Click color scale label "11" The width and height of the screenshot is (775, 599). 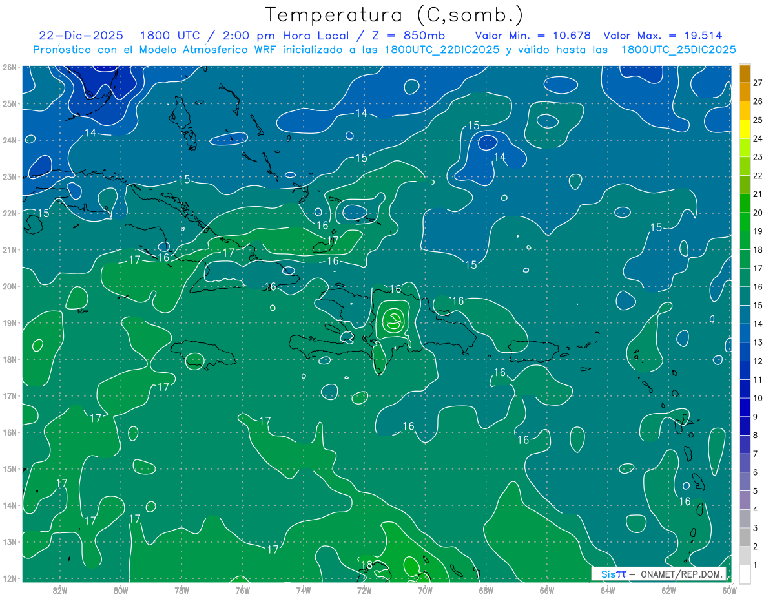(x=758, y=379)
